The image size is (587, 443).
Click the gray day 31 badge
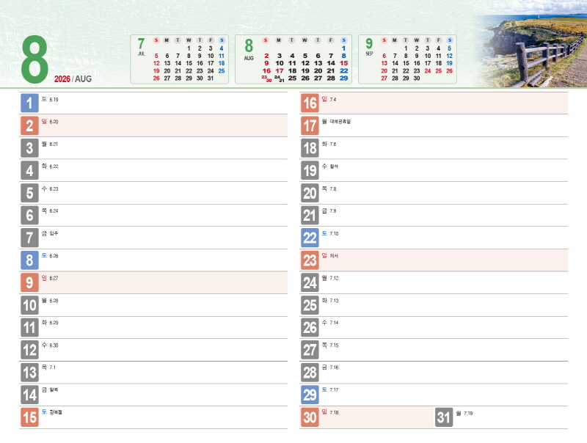(x=444, y=417)
